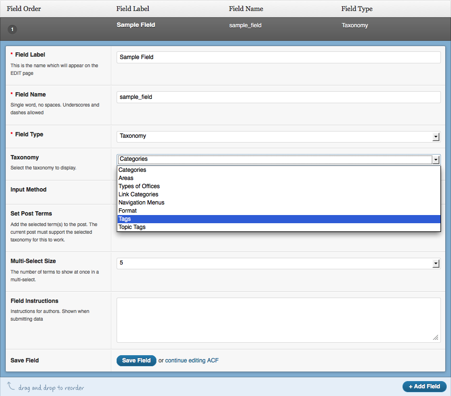The image size is (451, 396).
Task: Pick Types of Offices option
Action: coord(278,186)
